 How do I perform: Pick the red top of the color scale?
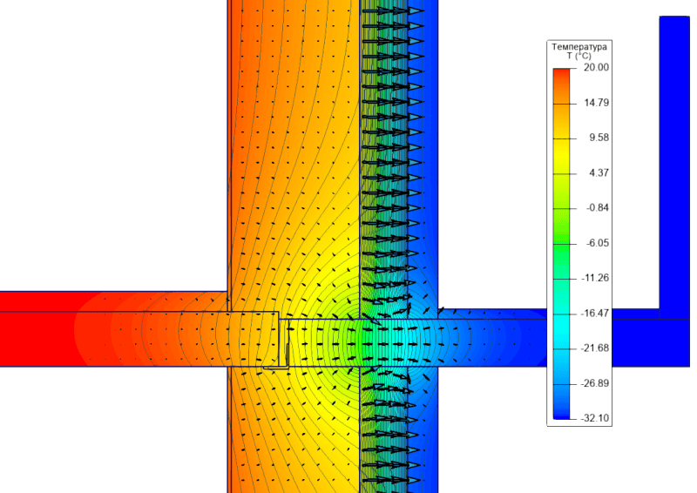[x=560, y=74]
